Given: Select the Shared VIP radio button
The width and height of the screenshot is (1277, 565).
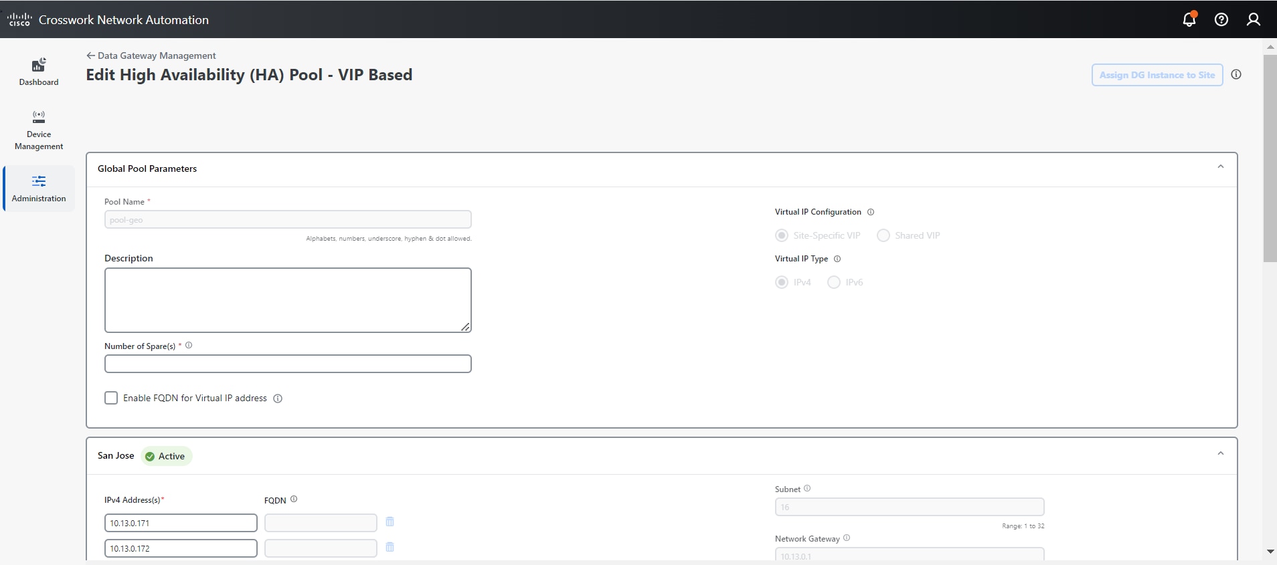Looking at the screenshot, I should [883, 235].
